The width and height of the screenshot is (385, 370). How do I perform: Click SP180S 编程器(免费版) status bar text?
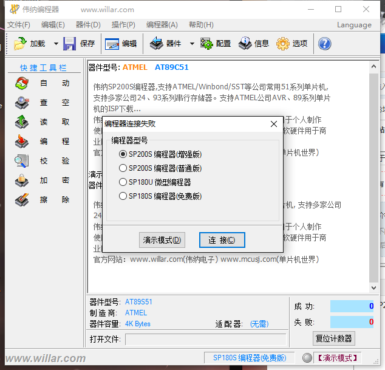pos(250,358)
